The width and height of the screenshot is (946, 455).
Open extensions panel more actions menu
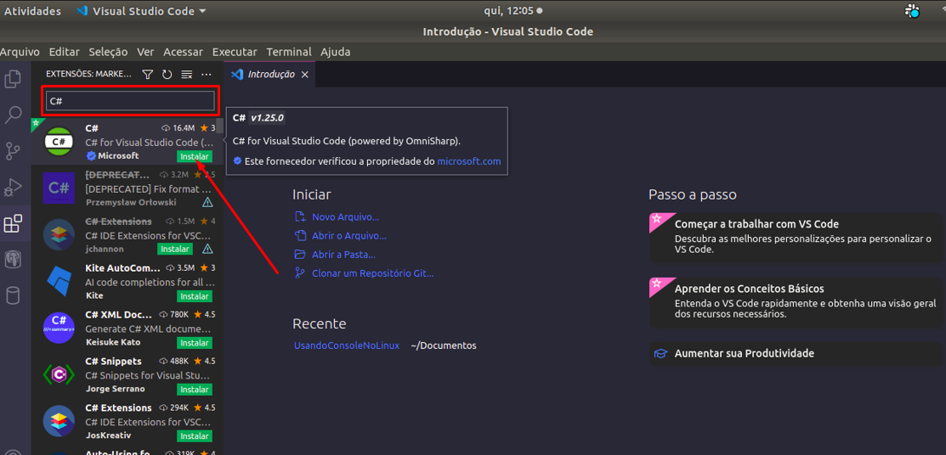tap(207, 74)
